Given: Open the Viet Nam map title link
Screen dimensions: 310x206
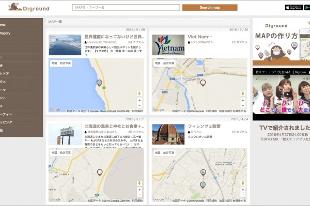Looking at the screenshot, I should [x=199, y=37].
